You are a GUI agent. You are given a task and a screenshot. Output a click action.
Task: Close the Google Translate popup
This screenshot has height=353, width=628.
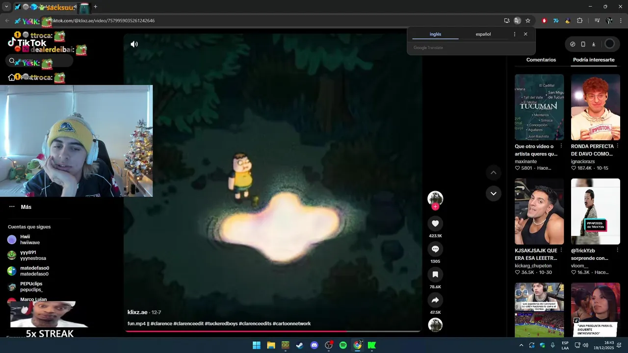[x=525, y=34]
